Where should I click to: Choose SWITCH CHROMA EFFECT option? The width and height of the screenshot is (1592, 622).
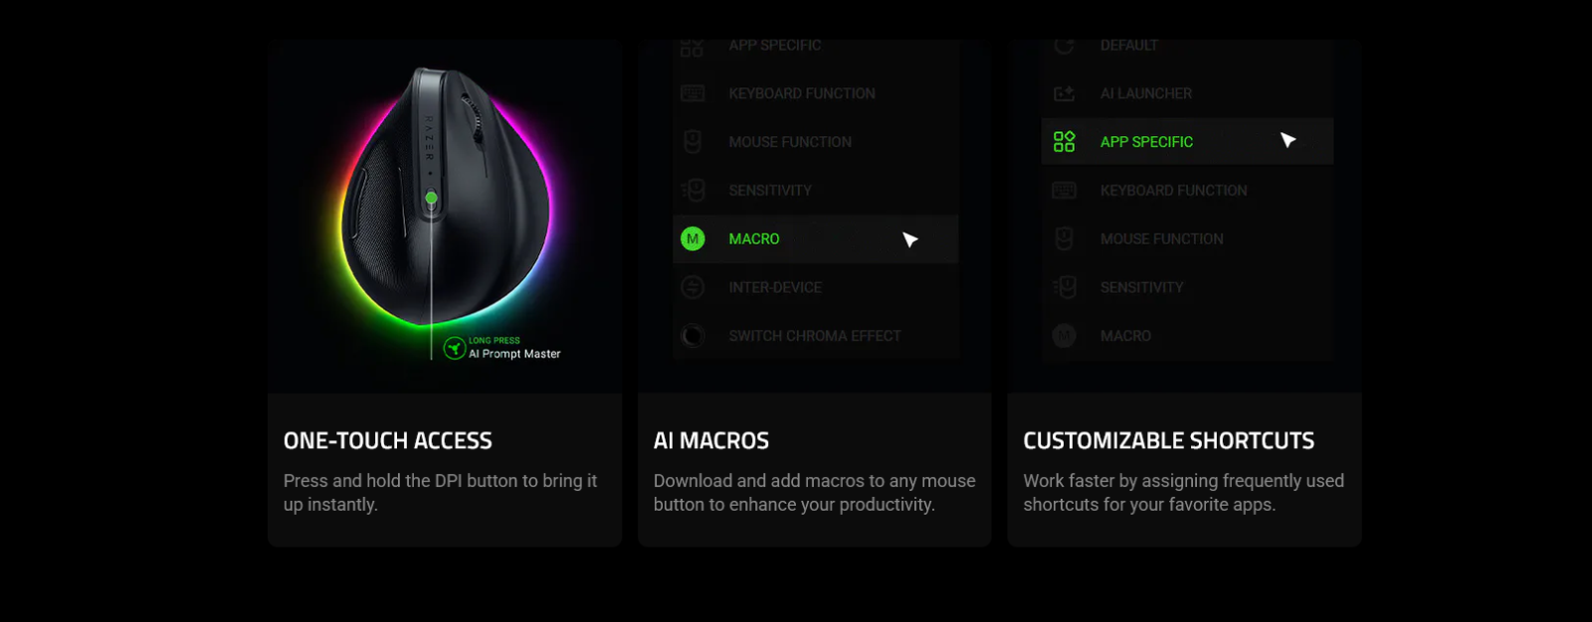[x=815, y=336]
